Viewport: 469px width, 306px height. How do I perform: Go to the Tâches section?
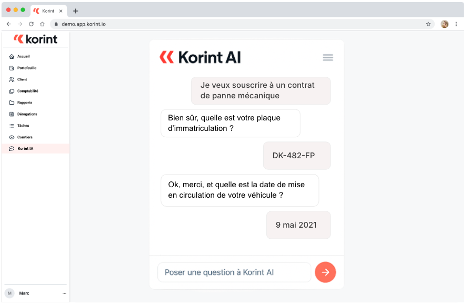[x=35, y=126]
